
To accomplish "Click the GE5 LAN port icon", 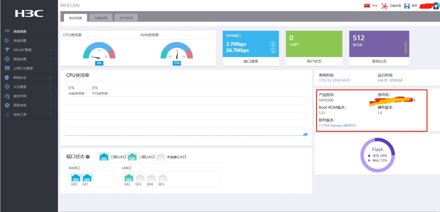I will pos(163,178).
